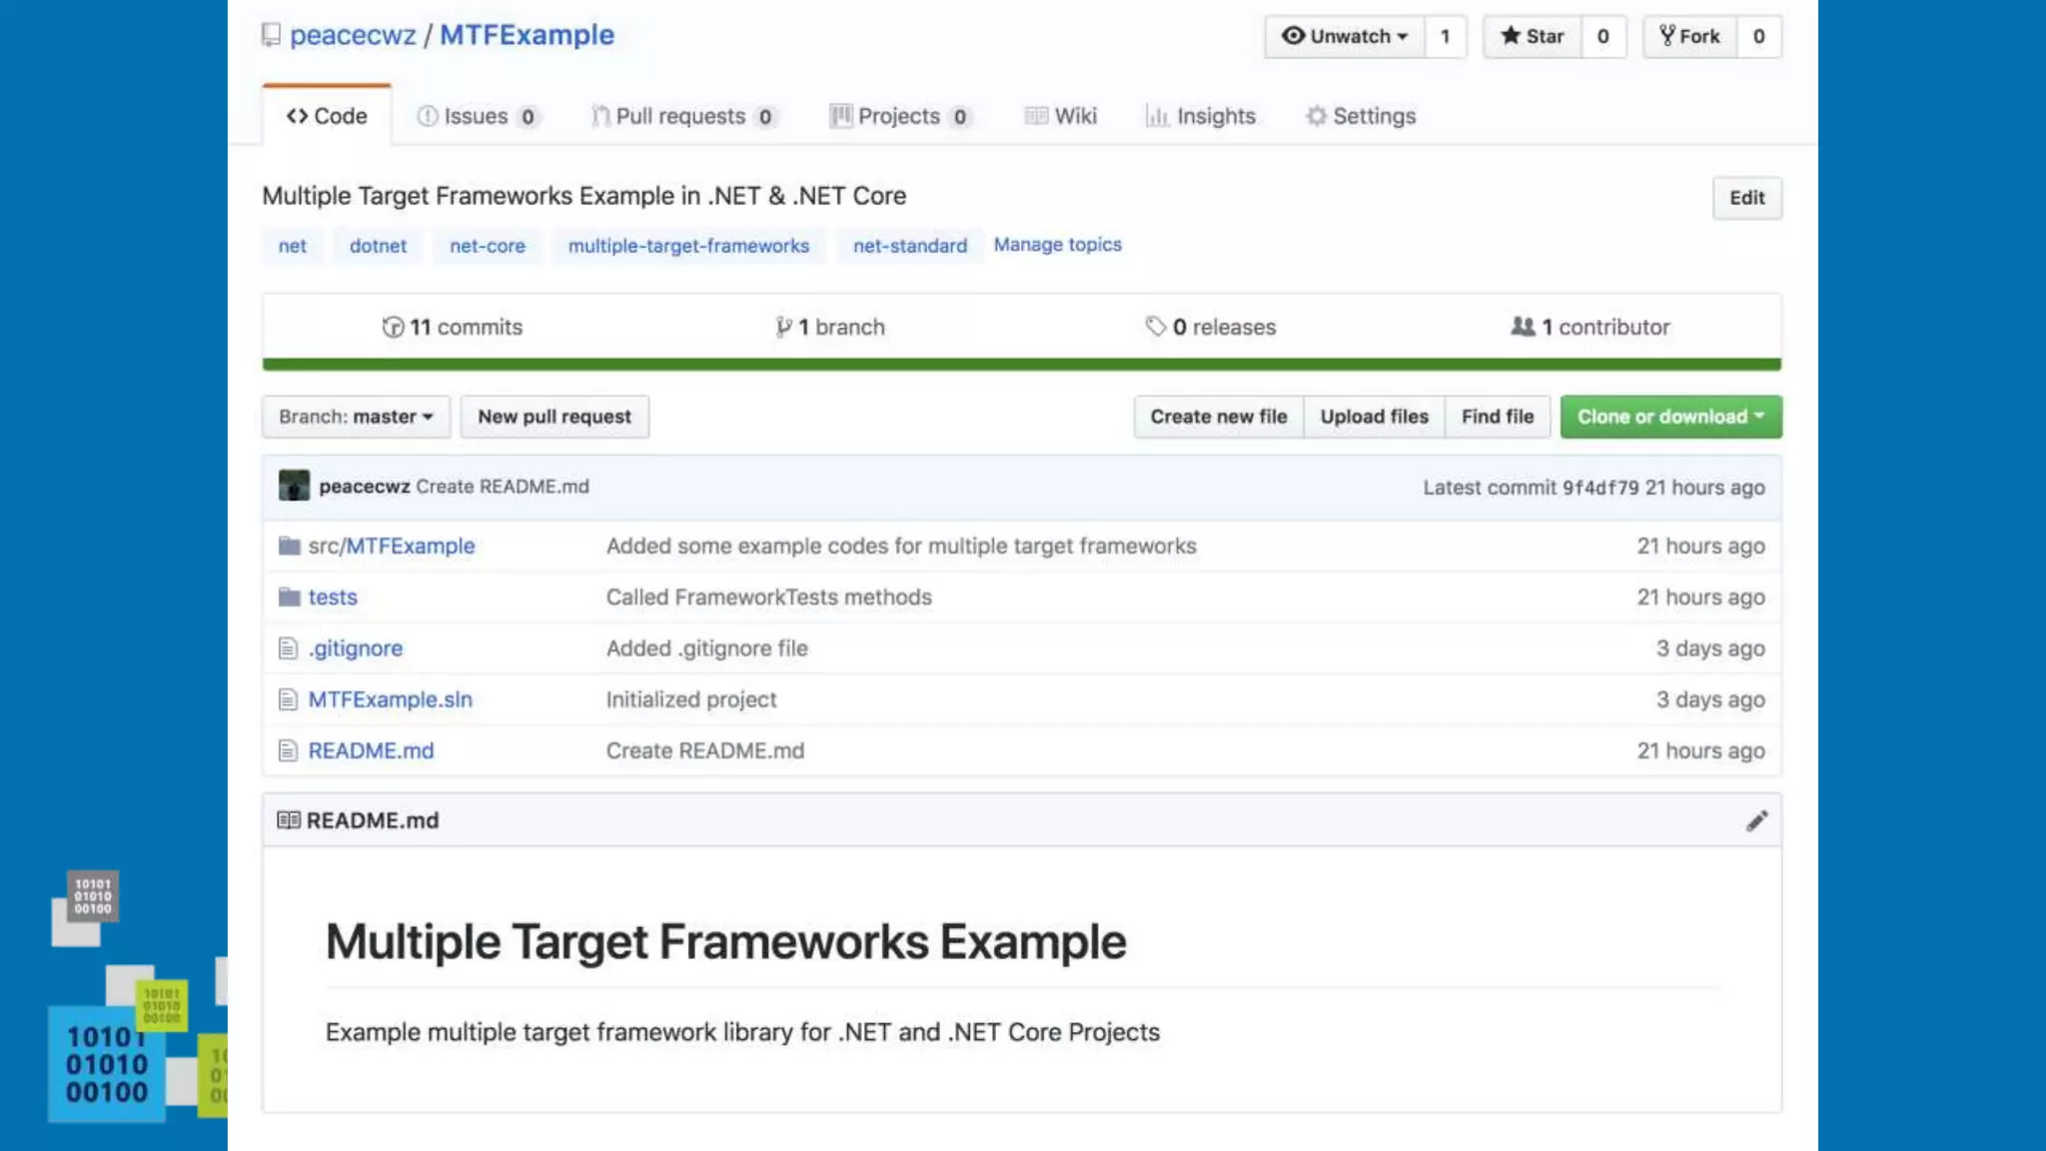The image size is (2046, 1151).
Task: Click commit message 'Added some example codes for multiple target frameworks'
Action: point(901,546)
